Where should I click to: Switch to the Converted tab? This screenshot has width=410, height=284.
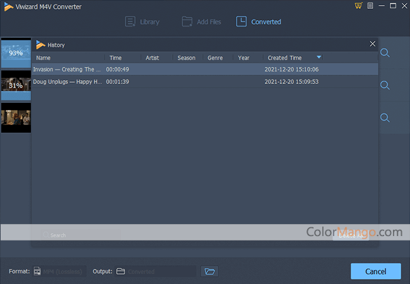[259, 21]
